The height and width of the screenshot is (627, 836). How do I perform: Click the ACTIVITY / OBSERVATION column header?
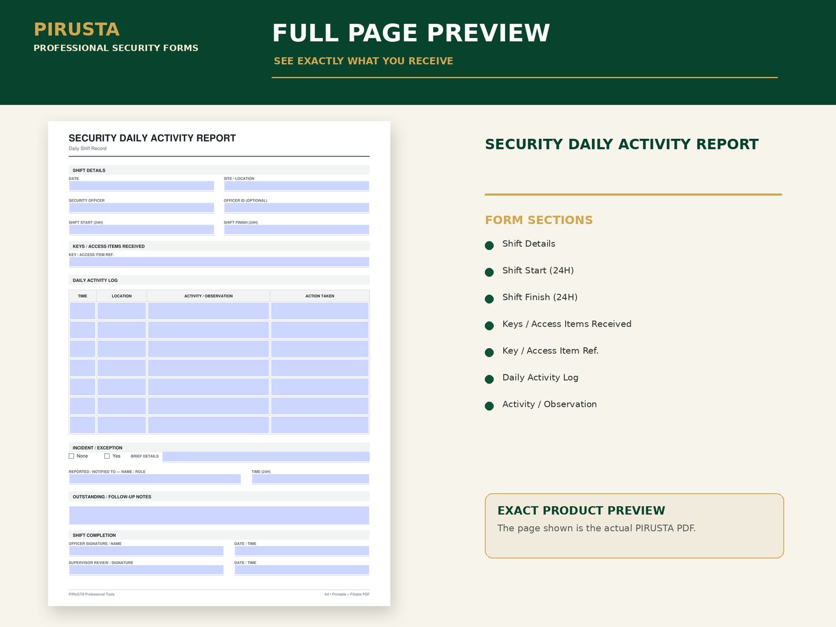coord(208,296)
